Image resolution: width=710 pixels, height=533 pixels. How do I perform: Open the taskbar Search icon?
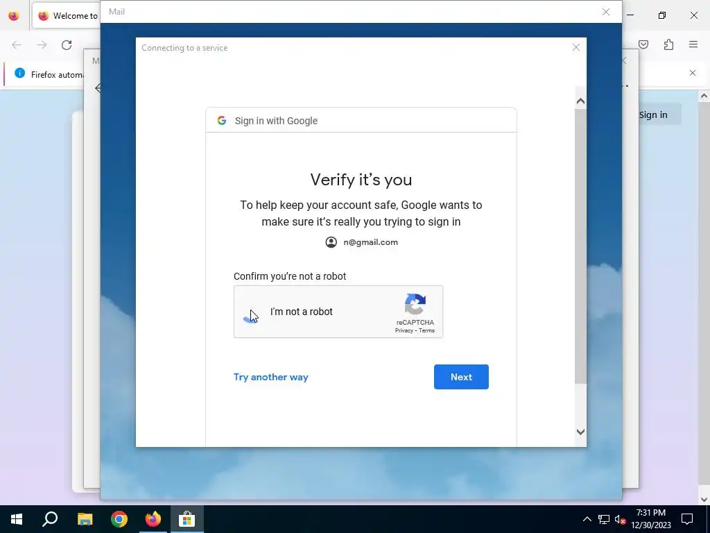50,519
